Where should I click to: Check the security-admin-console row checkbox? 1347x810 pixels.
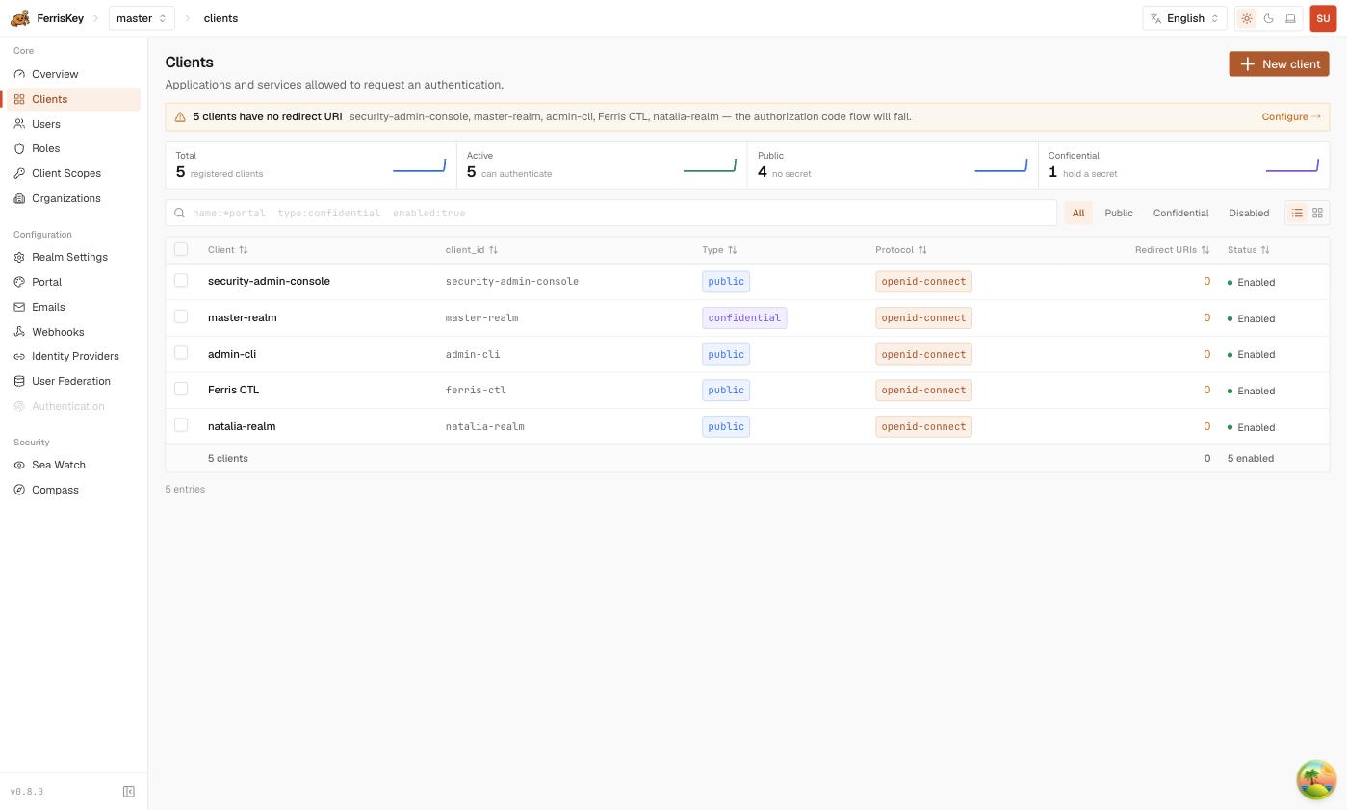point(181,280)
